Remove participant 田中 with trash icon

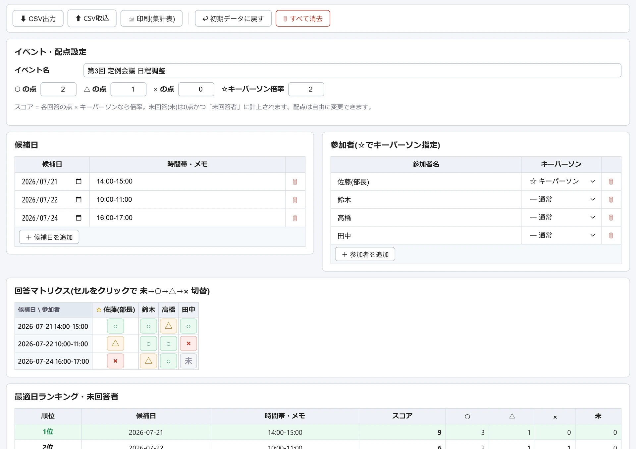(x=611, y=235)
